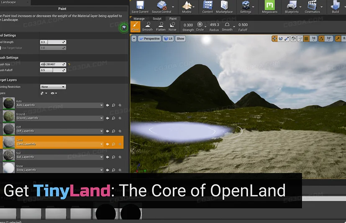Open the Sand_LayerInfo asset dropdown
This screenshot has width=346, height=223.
pos(59,144)
